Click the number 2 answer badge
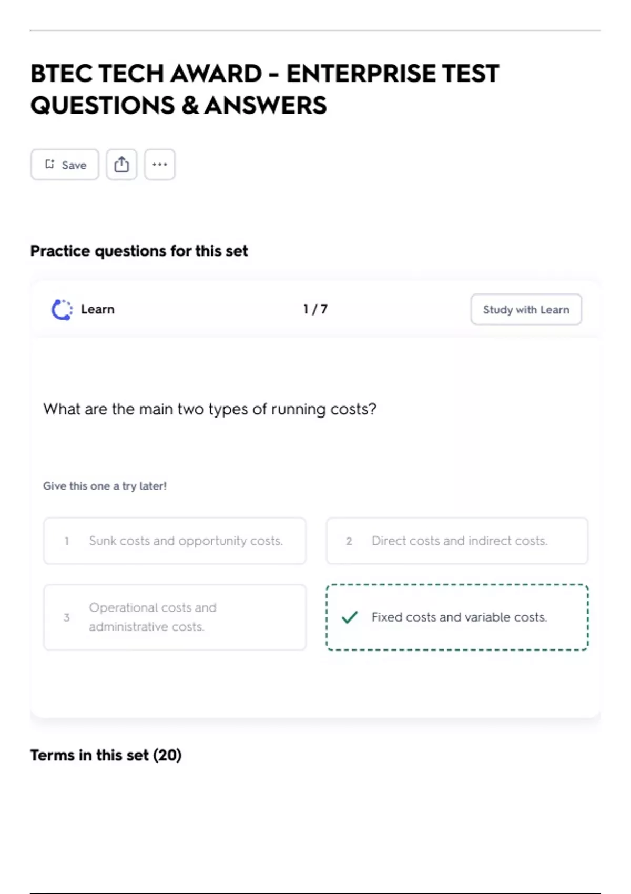The width and height of the screenshot is (631, 894). point(349,541)
